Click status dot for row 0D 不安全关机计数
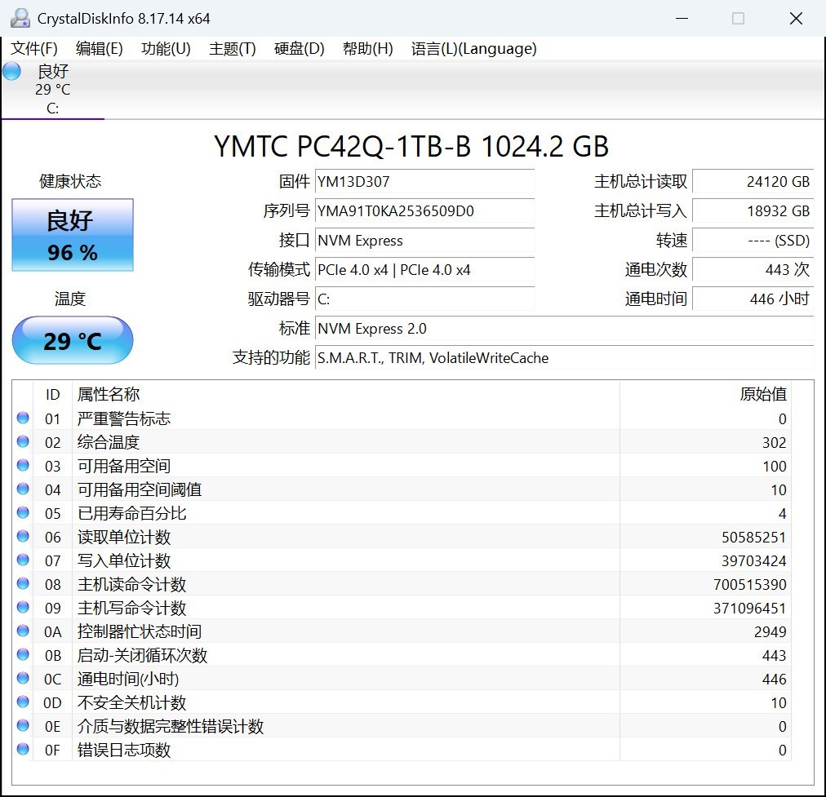826x797 pixels. [23, 702]
